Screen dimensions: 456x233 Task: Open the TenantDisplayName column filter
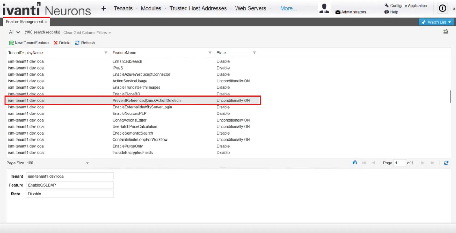point(106,53)
